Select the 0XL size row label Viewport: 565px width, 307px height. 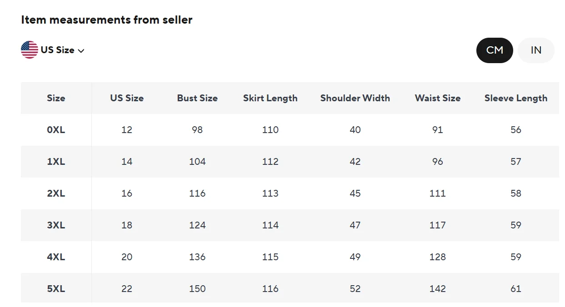(56, 130)
